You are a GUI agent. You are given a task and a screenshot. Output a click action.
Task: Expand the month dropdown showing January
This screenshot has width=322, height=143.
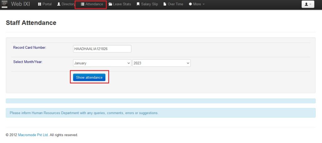[102, 63]
